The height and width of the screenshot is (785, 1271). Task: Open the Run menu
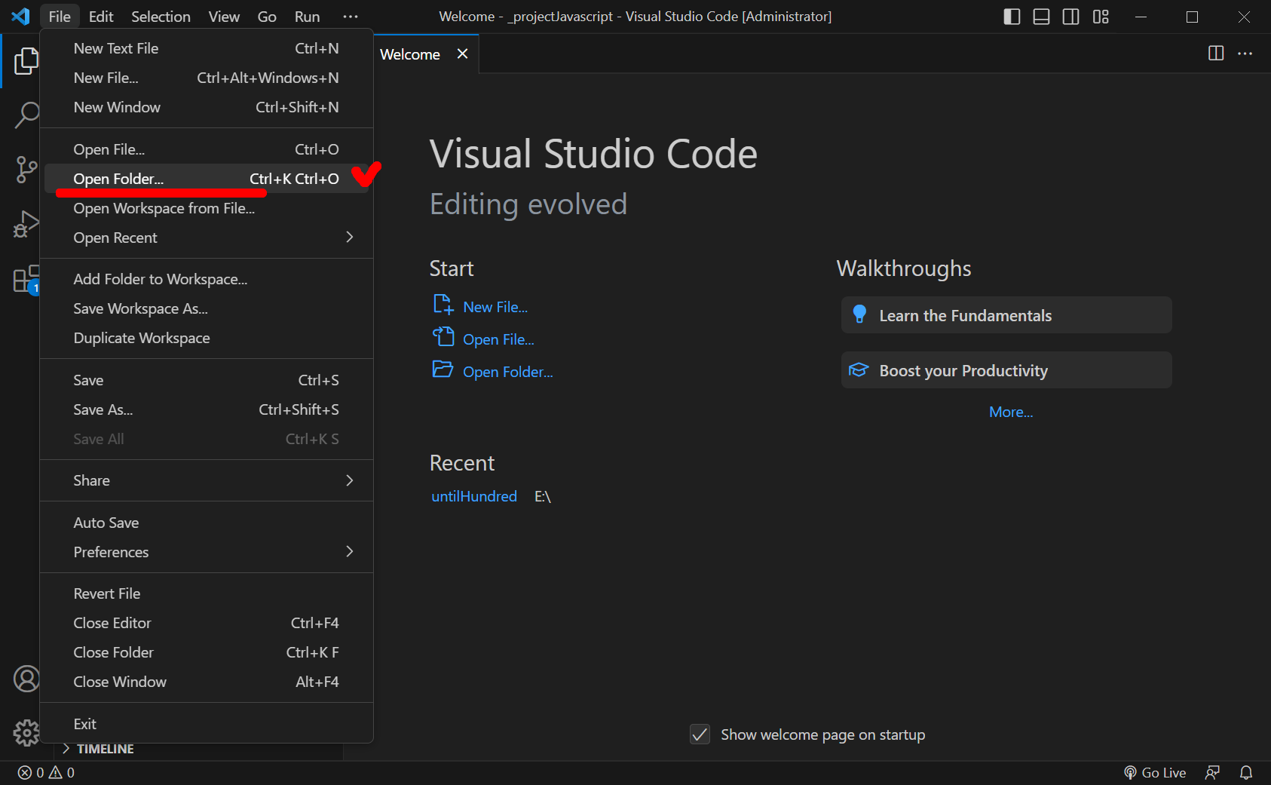307,17
